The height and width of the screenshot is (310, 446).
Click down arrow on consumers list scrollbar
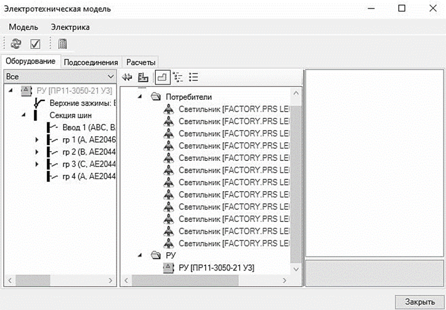pyautogui.click(x=296, y=268)
